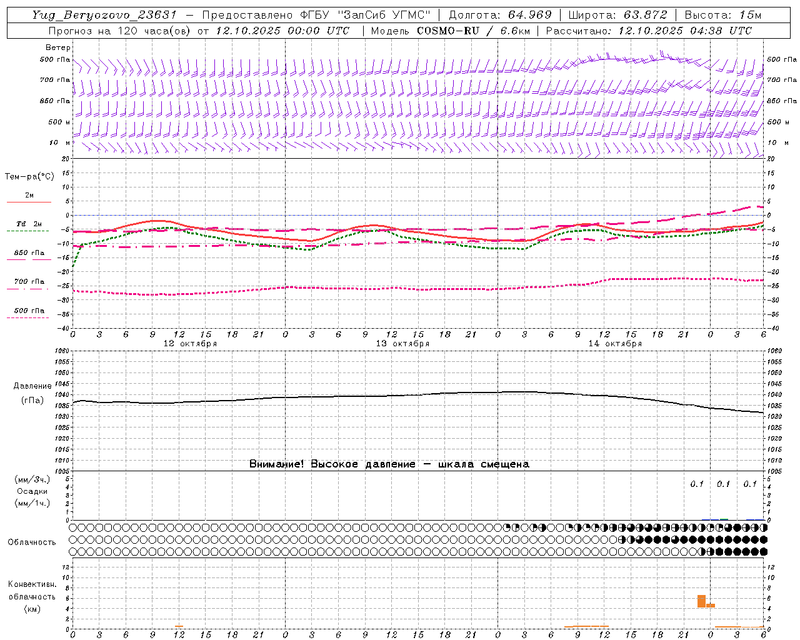Click the left 10 м wind level label
Viewport: 800px width, 640px height.
[59, 142]
